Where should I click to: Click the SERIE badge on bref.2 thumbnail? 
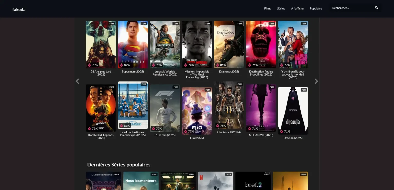(266, 174)
